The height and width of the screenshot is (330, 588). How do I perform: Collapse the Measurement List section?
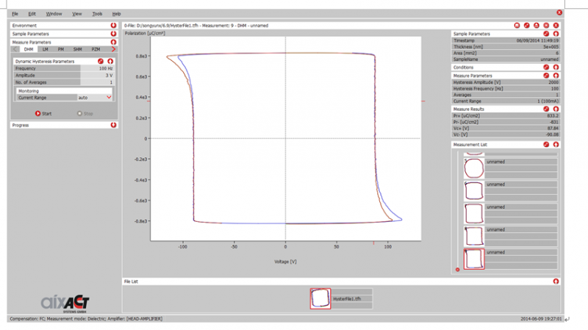[x=556, y=144]
